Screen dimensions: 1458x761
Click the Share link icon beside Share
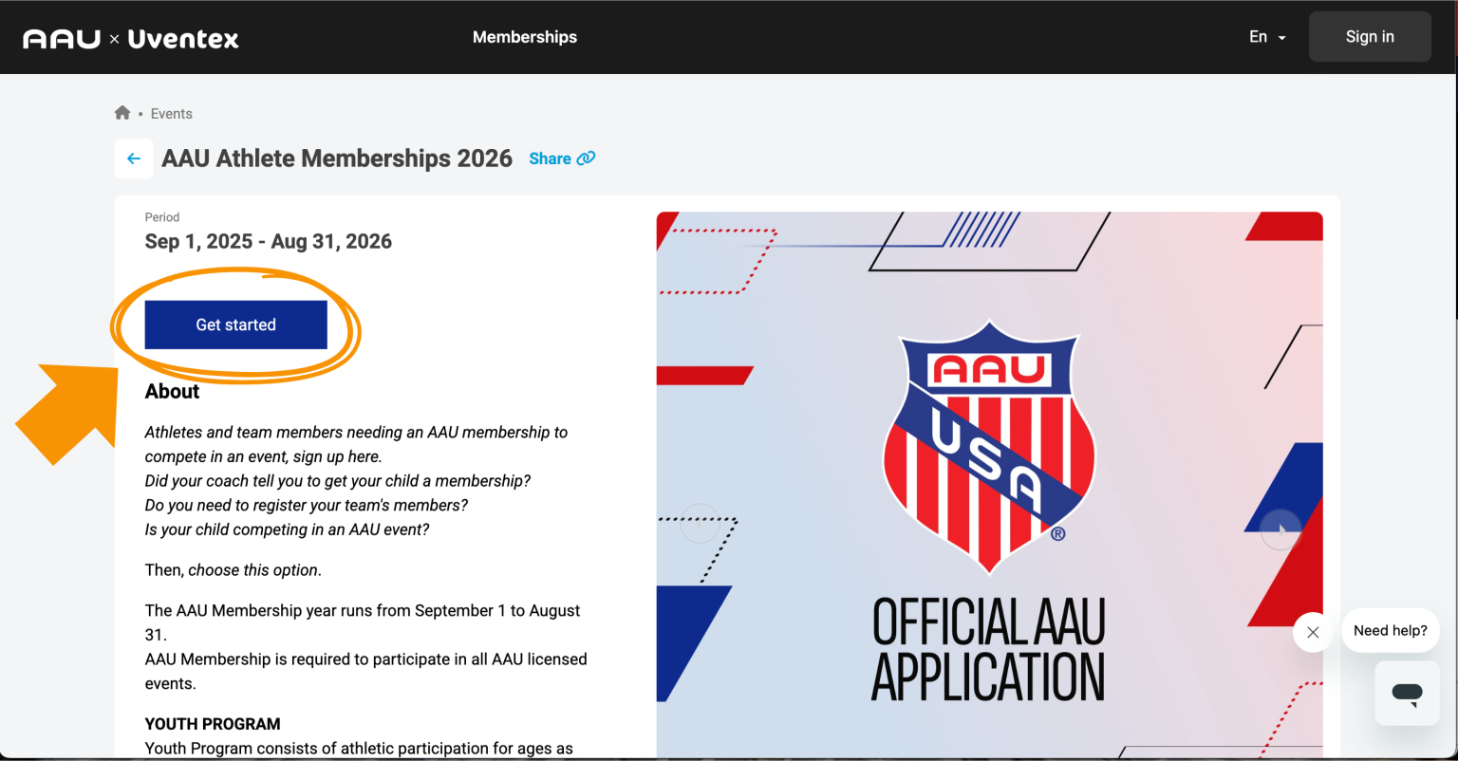pos(587,158)
